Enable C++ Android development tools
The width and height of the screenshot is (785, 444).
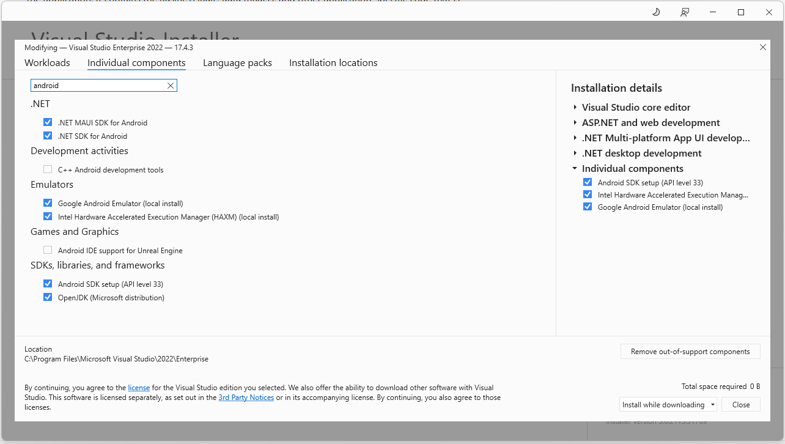click(x=48, y=169)
